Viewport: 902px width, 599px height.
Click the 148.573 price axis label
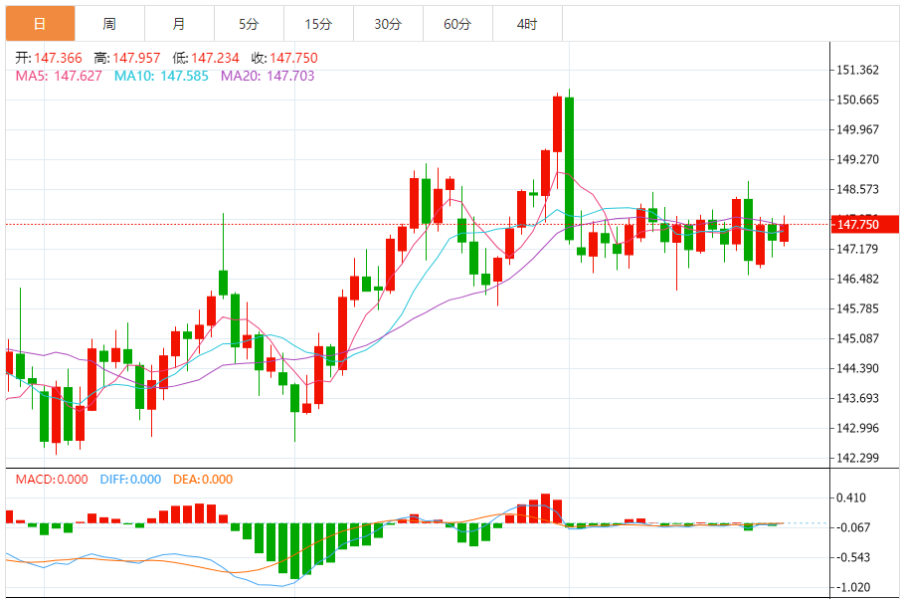(857, 189)
